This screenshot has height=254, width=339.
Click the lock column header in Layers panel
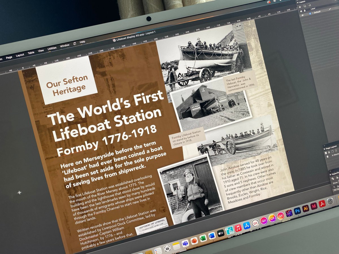click(305, 10)
